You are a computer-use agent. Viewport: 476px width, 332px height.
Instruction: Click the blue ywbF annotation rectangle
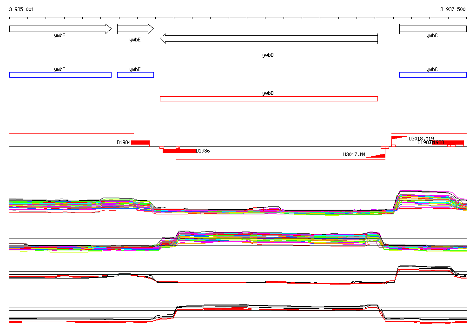(x=60, y=75)
